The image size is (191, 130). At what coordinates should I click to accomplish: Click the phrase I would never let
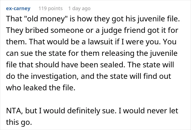[148, 111]
